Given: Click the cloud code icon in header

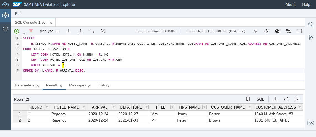Looking at the screenshot, I should (x=6, y=4).
